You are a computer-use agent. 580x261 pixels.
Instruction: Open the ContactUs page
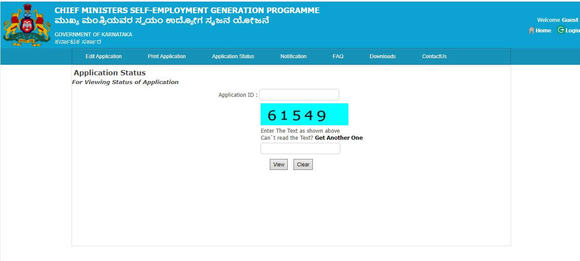click(434, 56)
